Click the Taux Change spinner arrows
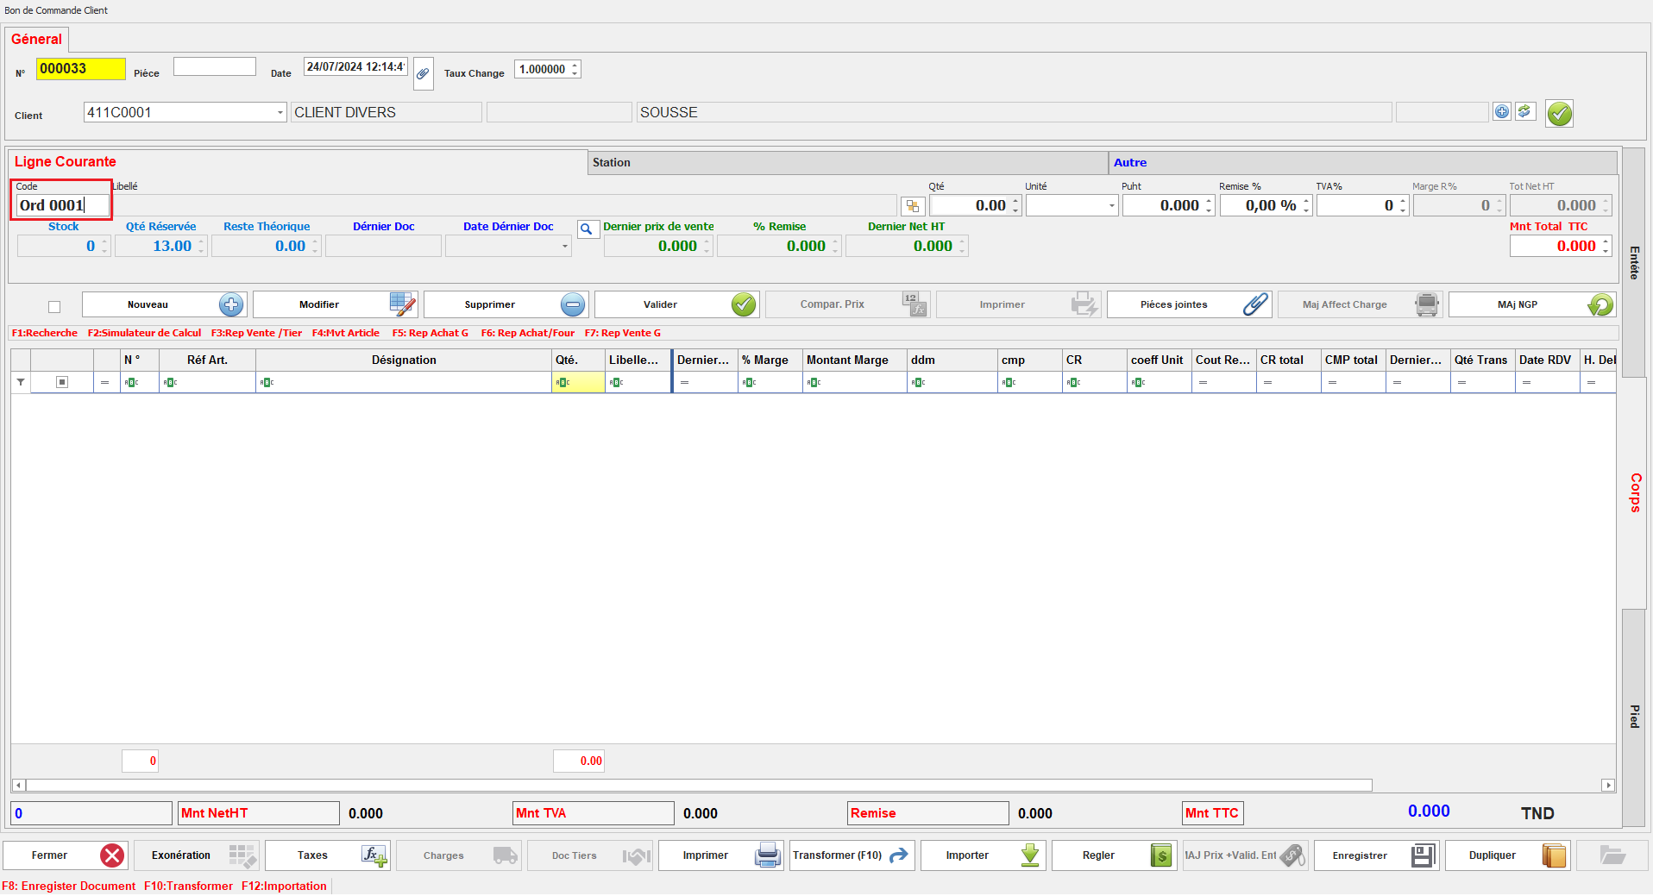This screenshot has width=1653, height=896. click(x=575, y=69)
